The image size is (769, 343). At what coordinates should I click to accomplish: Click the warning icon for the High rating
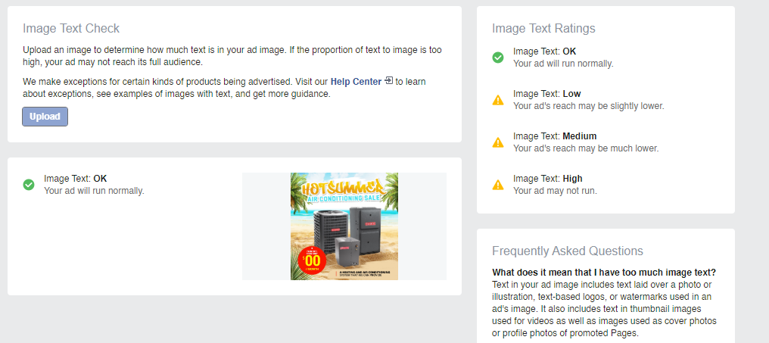click(498, 185)
